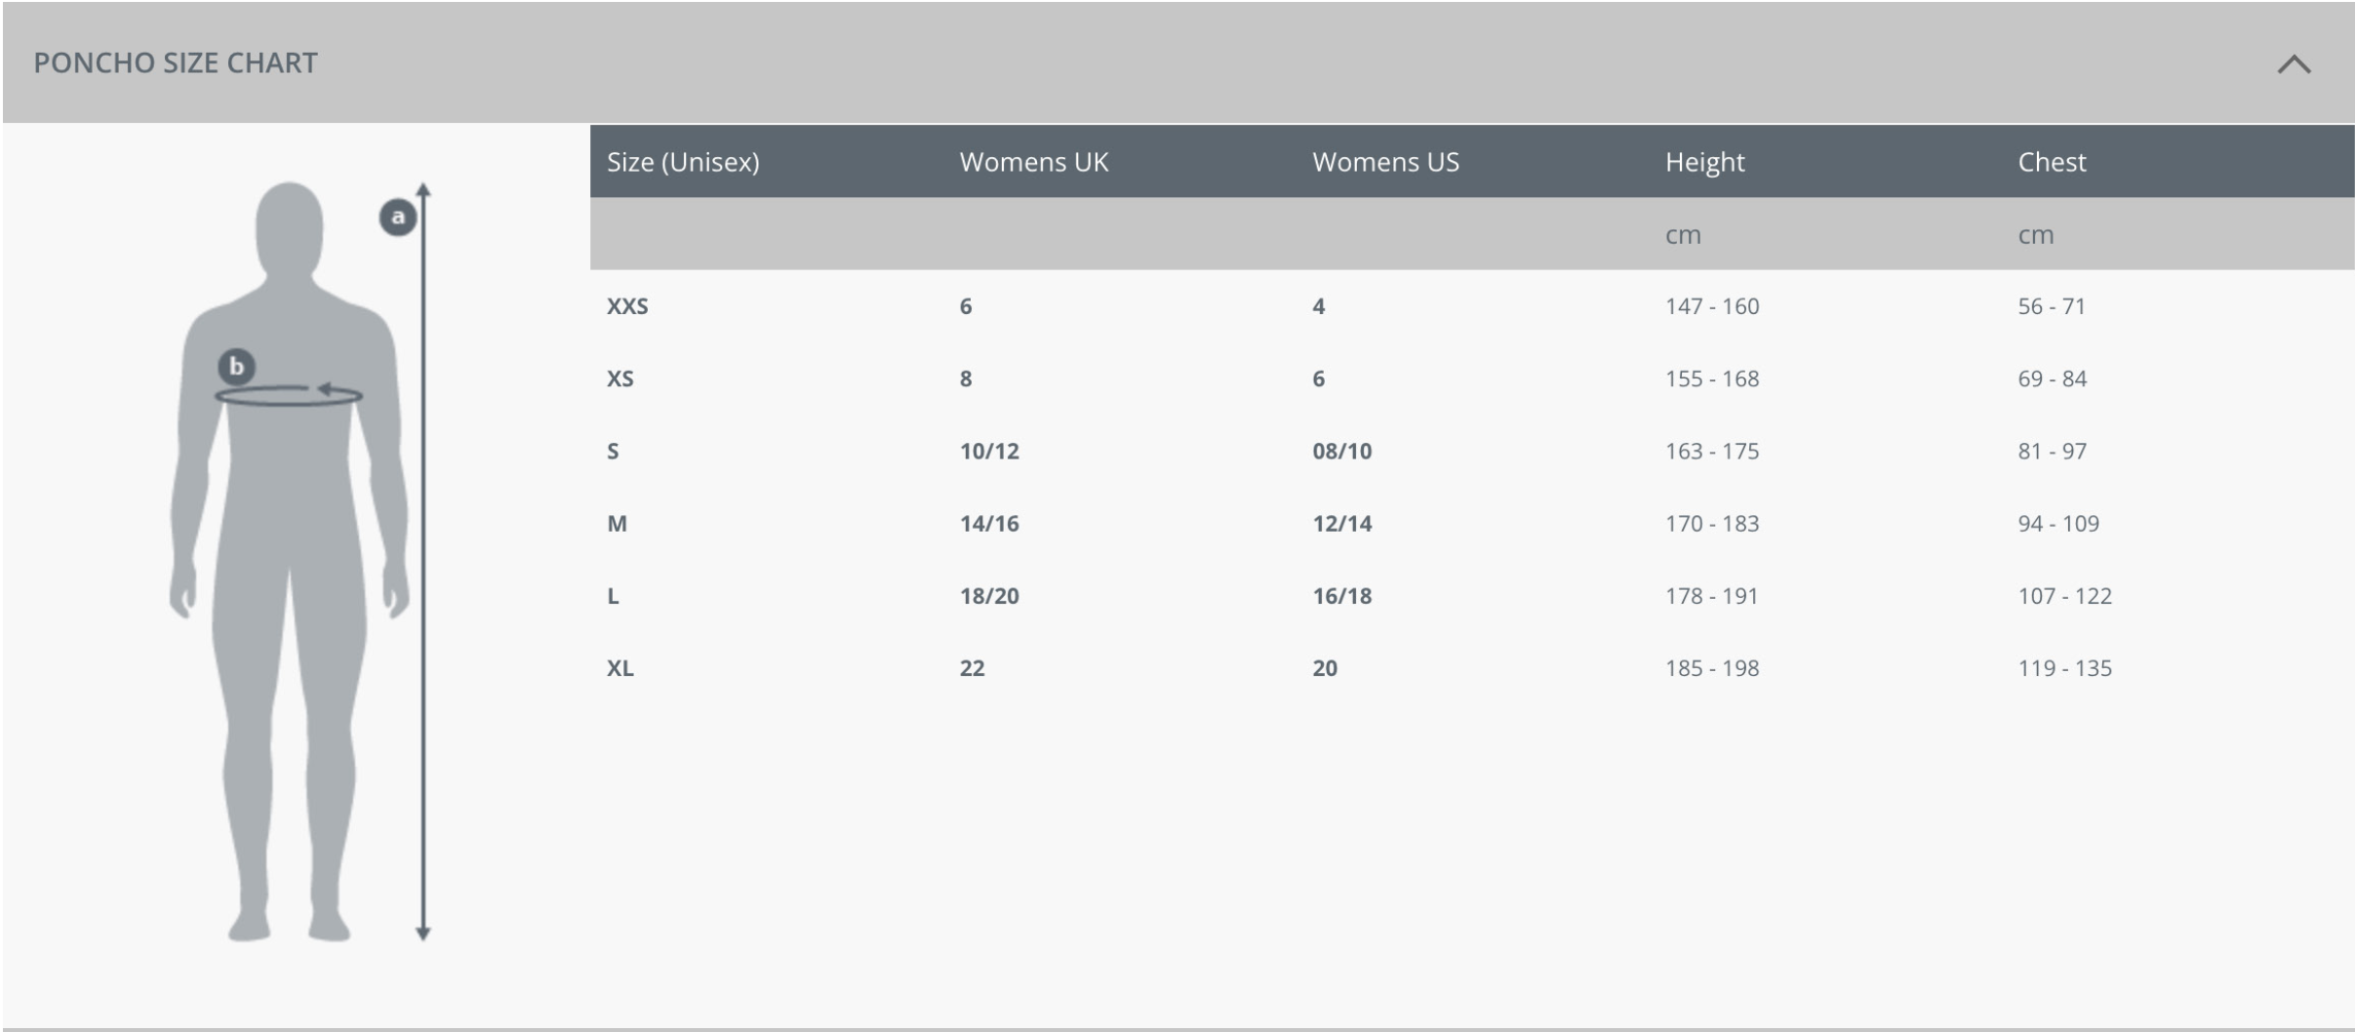Click Womens UK value 8 for XS

(966, 378)
